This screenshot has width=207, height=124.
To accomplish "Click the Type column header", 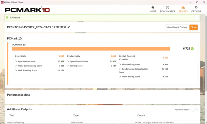I will tap(76, 115).
